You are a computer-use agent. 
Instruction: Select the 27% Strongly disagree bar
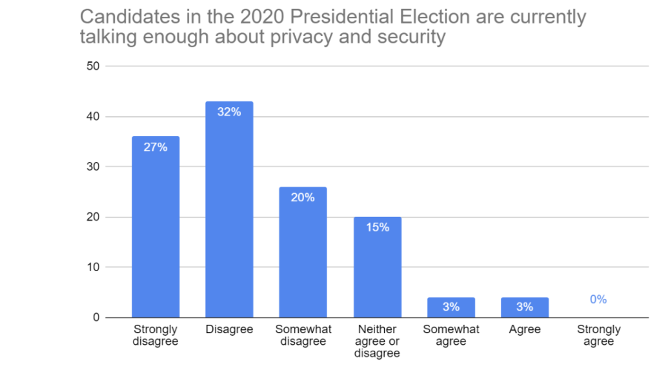click(x=156, y=226)
